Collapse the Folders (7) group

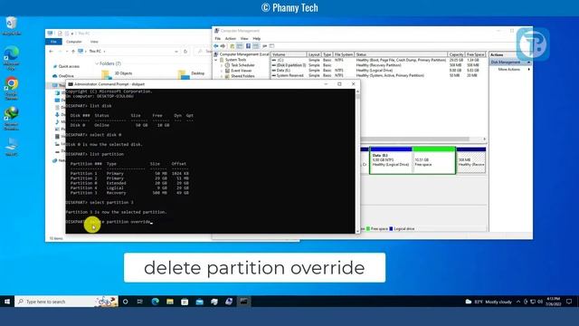click(x=97, y=63)
